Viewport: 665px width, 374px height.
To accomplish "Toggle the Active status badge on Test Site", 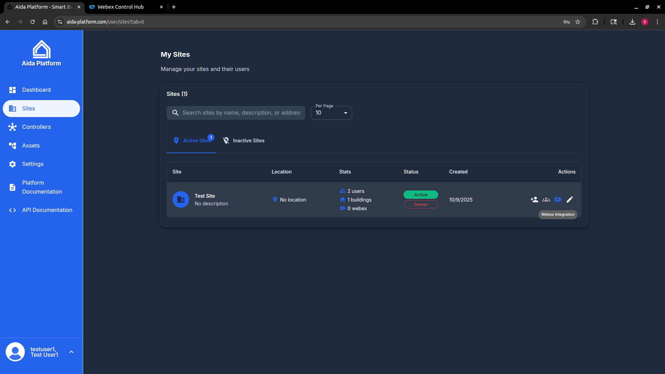I will point(420,195).
